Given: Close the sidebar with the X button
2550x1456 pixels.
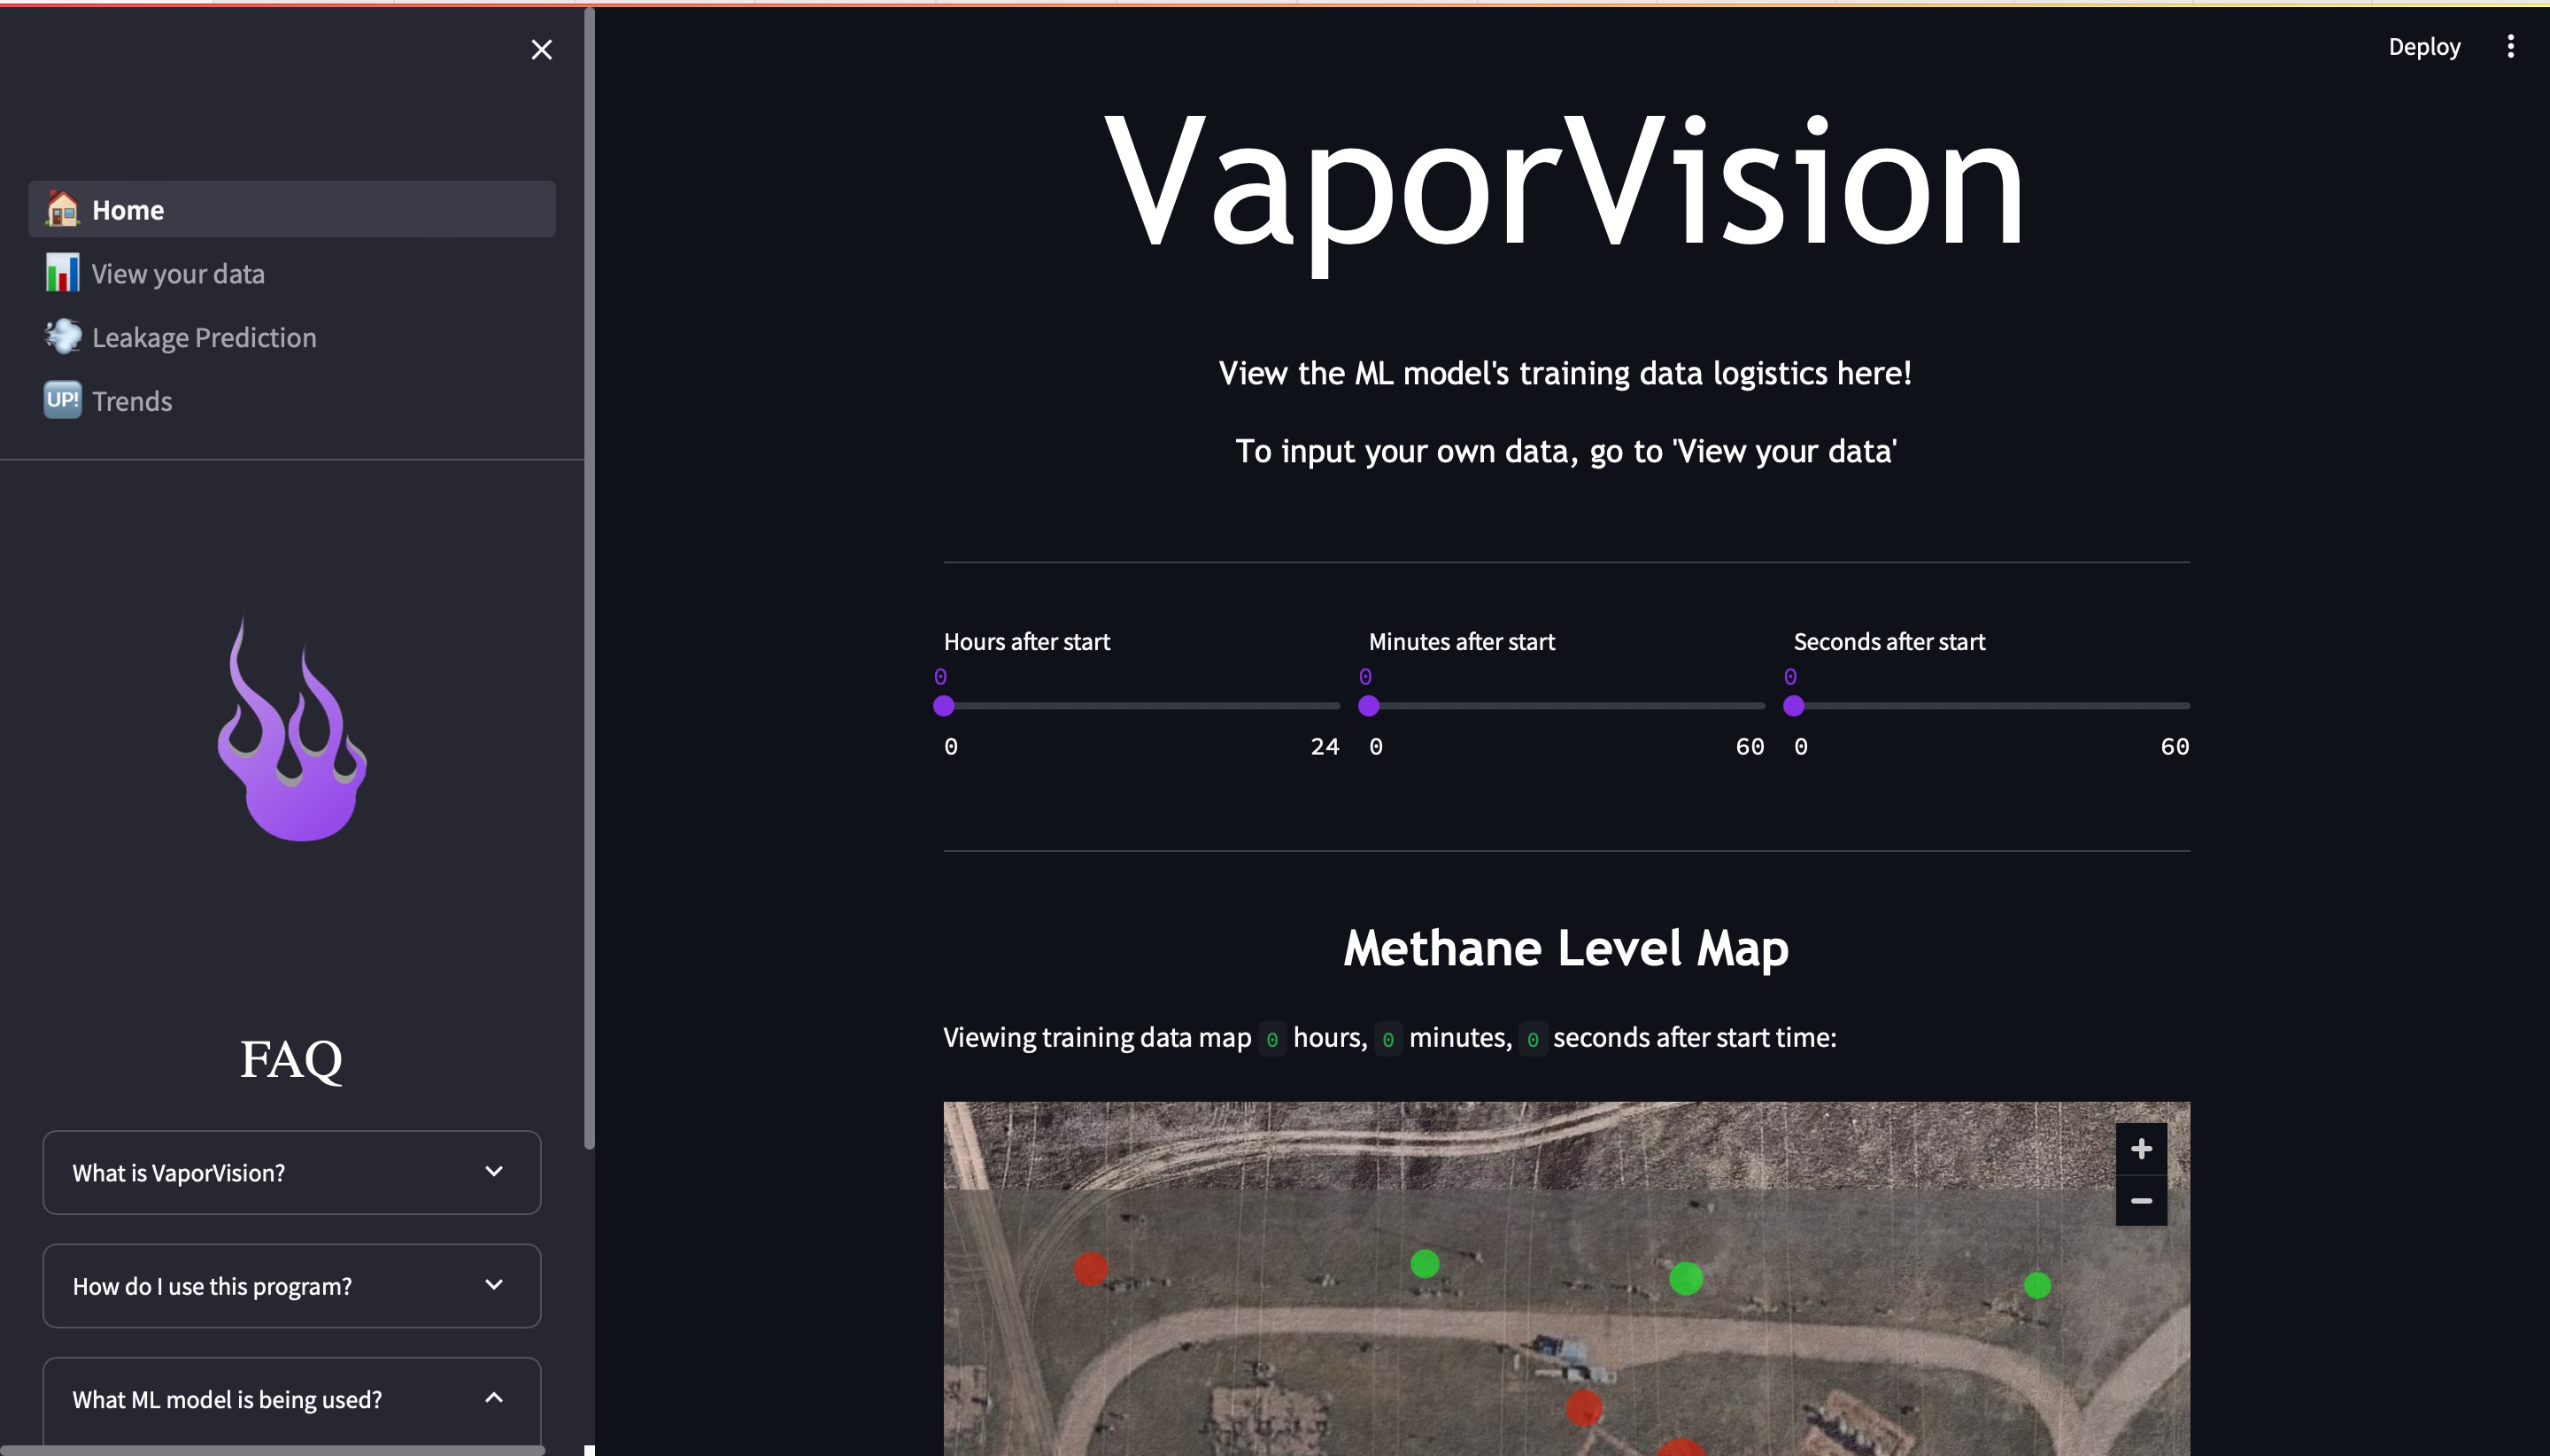Looking at the screenshot, I should (x=542, y=49).
